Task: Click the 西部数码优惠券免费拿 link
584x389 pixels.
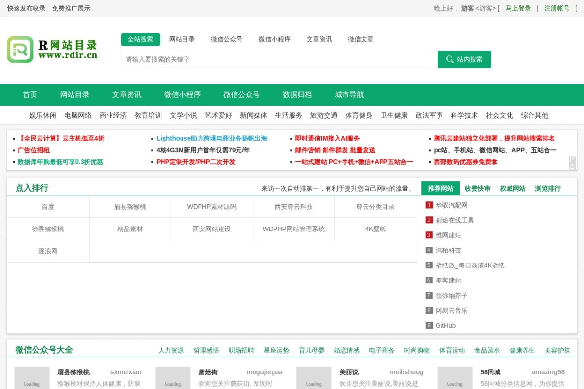Action: point(466,162)
